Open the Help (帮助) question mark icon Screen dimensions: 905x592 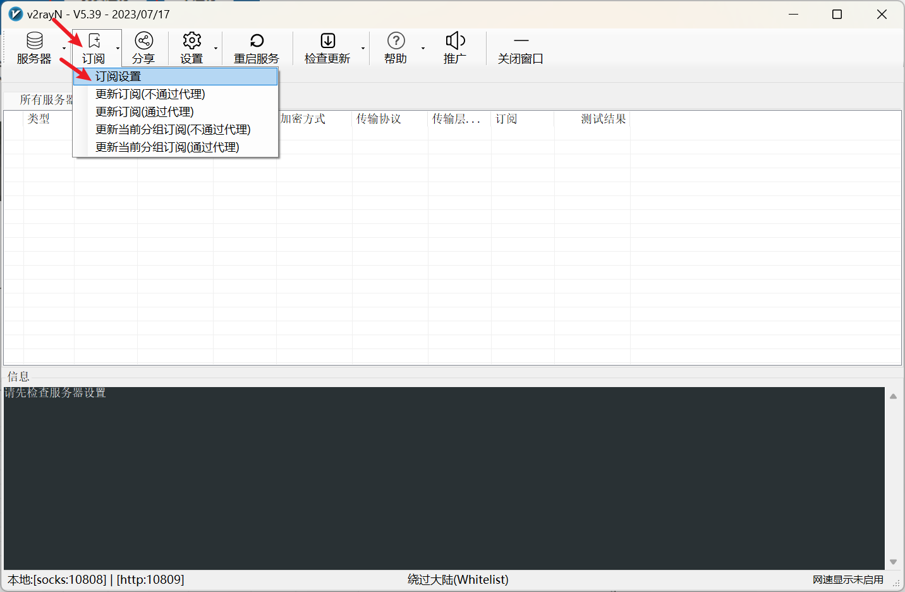click(x=396, y=41)
